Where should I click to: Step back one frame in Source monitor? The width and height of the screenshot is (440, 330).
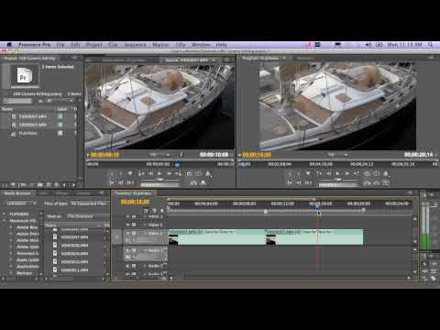point(151,173)
